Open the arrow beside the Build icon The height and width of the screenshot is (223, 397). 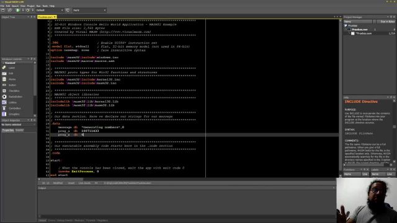click(x=33, y=11)
